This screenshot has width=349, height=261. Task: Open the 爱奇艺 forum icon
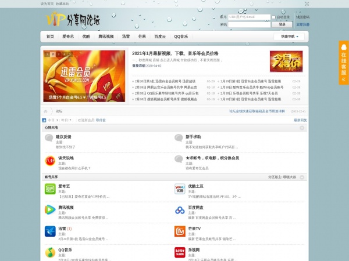coord(50,189)
